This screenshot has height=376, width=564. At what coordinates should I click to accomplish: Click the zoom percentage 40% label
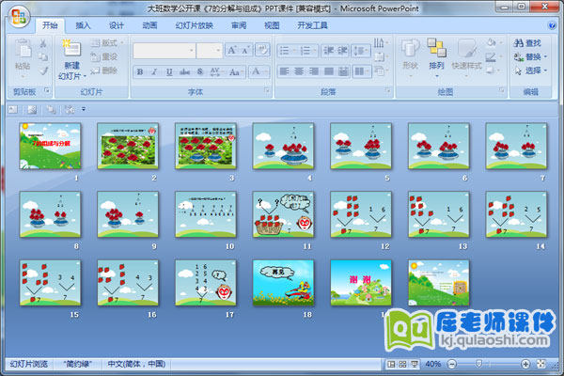(433, 364)
